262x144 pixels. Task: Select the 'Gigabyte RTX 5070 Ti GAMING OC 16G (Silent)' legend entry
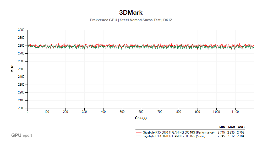coord(174,136)
